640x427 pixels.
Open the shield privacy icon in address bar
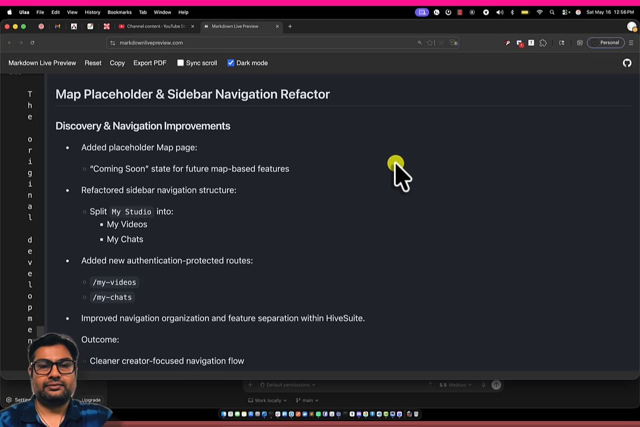[x=453, y=43]
